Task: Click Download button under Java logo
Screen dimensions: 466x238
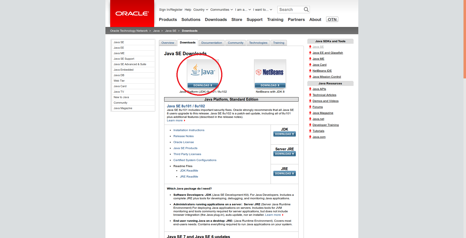Action: 203,85
